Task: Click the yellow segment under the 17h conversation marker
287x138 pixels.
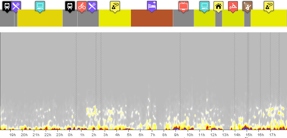Action: click(269, 18)
